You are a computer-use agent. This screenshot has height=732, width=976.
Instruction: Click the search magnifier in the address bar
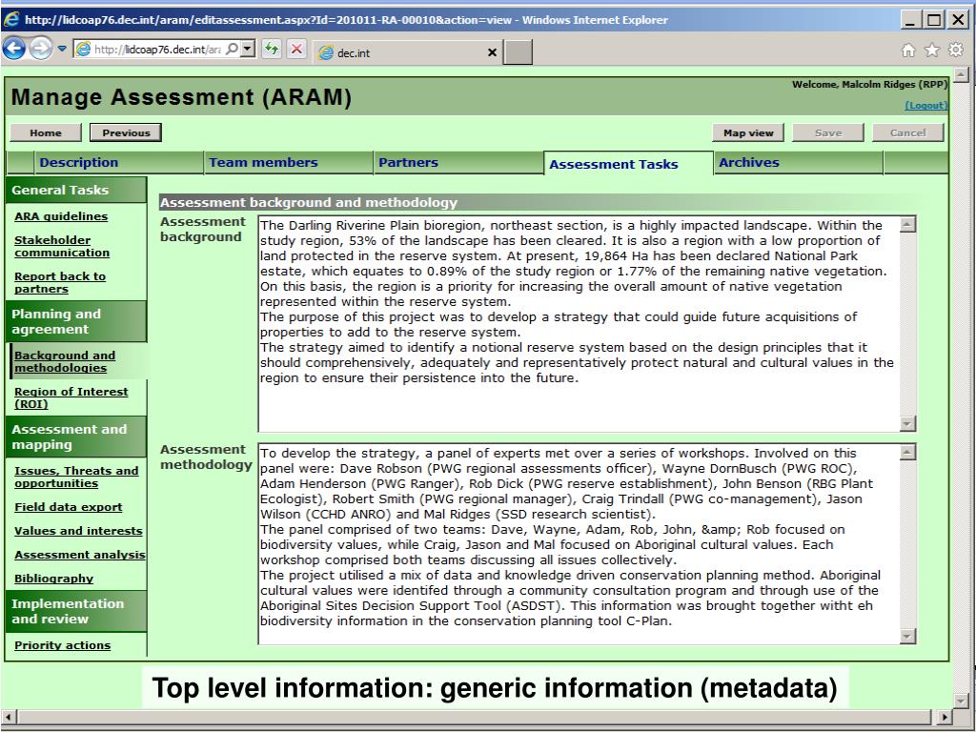(232, 49)
